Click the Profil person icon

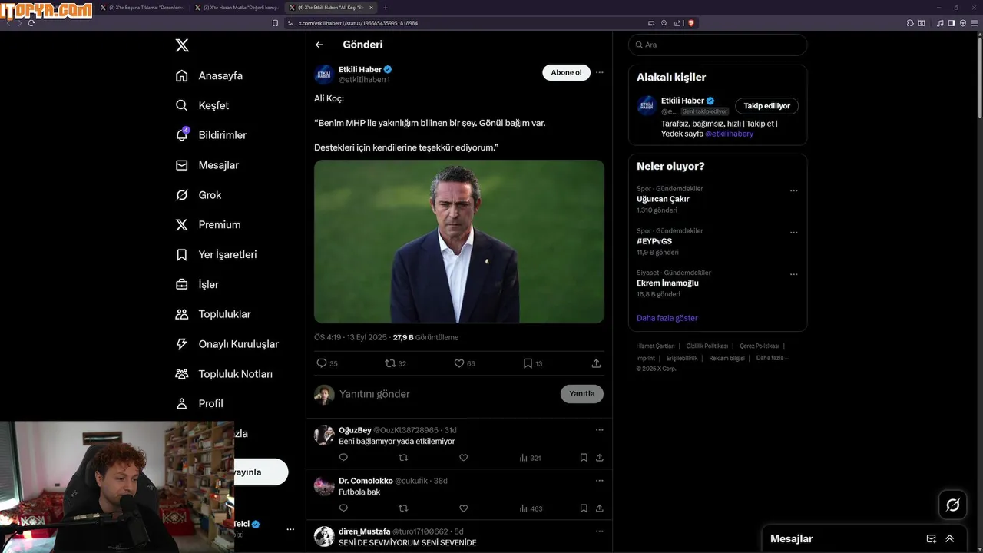click(182, 403)
